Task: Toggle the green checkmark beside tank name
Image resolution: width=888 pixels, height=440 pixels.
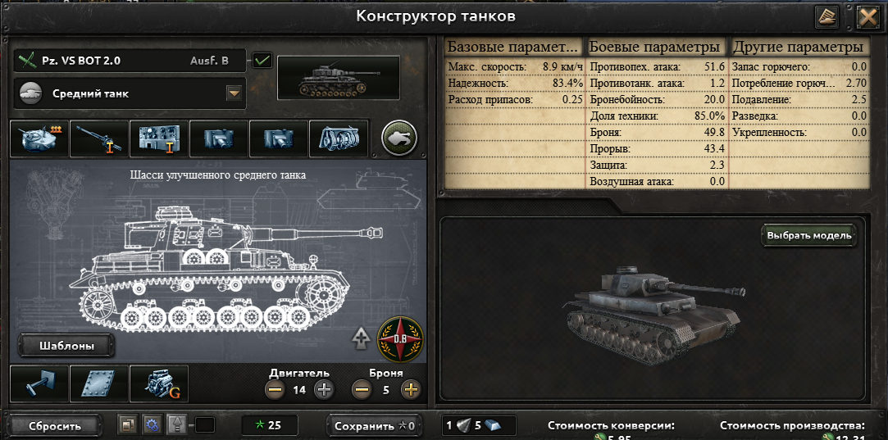Action: click(262, 60)
